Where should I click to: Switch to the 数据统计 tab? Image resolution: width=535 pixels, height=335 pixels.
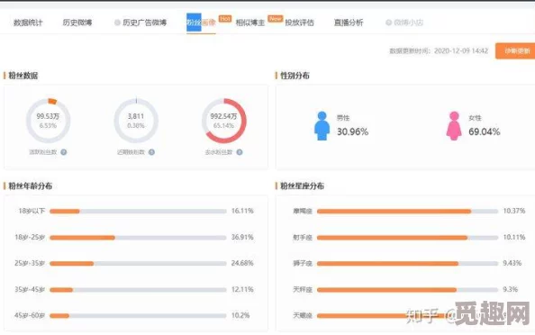click(28, 23)
